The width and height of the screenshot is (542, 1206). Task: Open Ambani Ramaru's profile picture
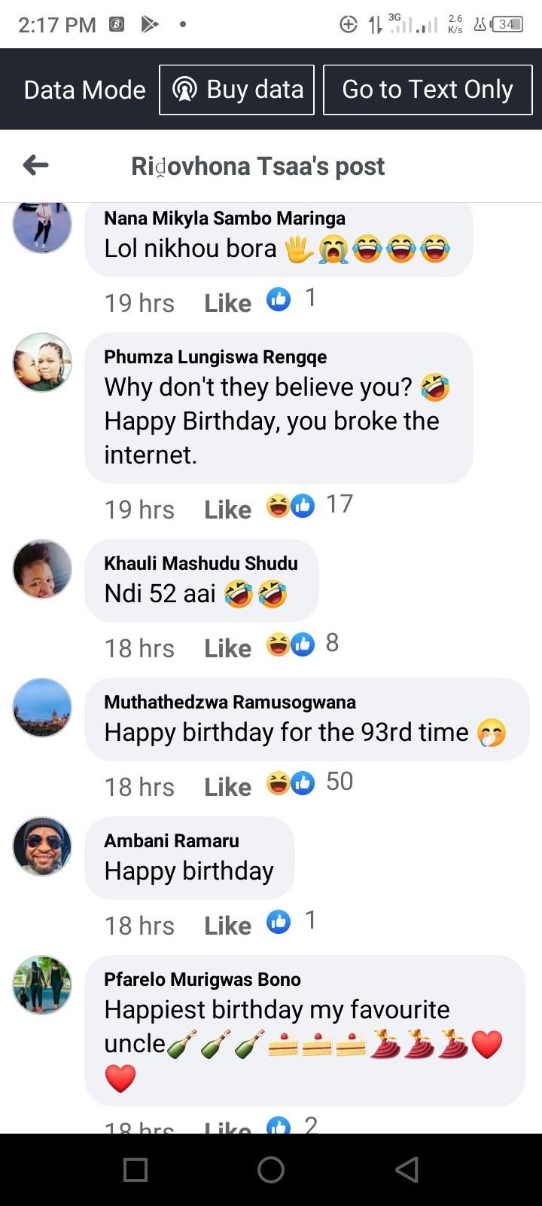coord(43,846)
